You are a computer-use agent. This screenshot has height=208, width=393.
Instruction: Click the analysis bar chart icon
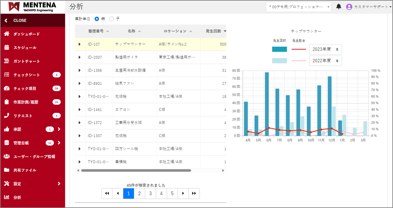7,197
